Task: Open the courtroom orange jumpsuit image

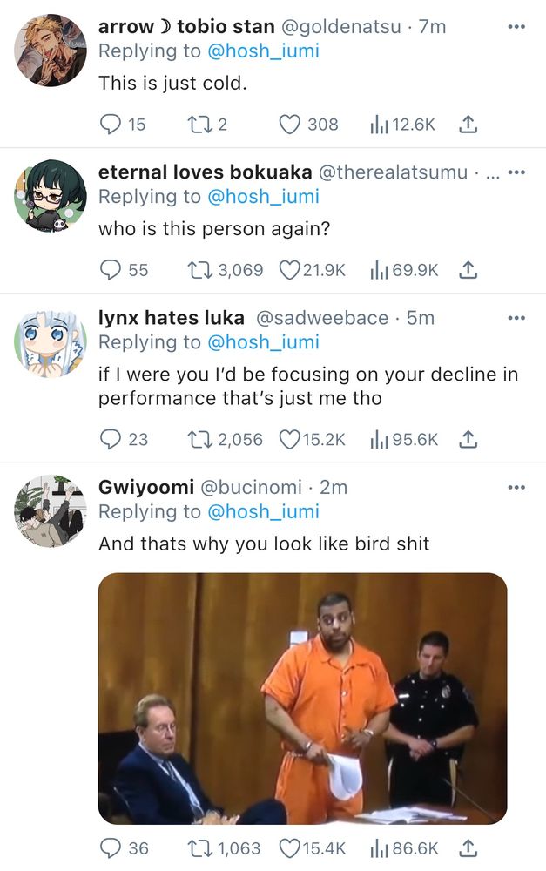Action: [302, 698]
